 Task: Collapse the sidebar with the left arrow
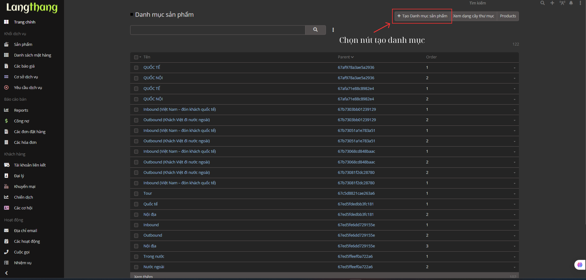point(6,273)
